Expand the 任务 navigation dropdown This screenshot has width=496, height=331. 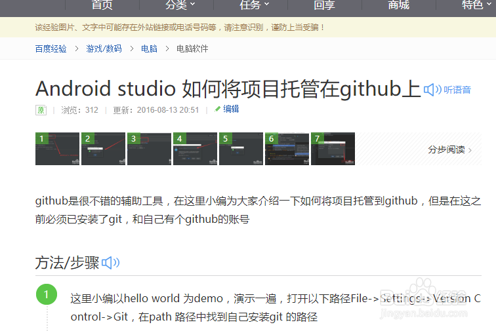(255, 5)
